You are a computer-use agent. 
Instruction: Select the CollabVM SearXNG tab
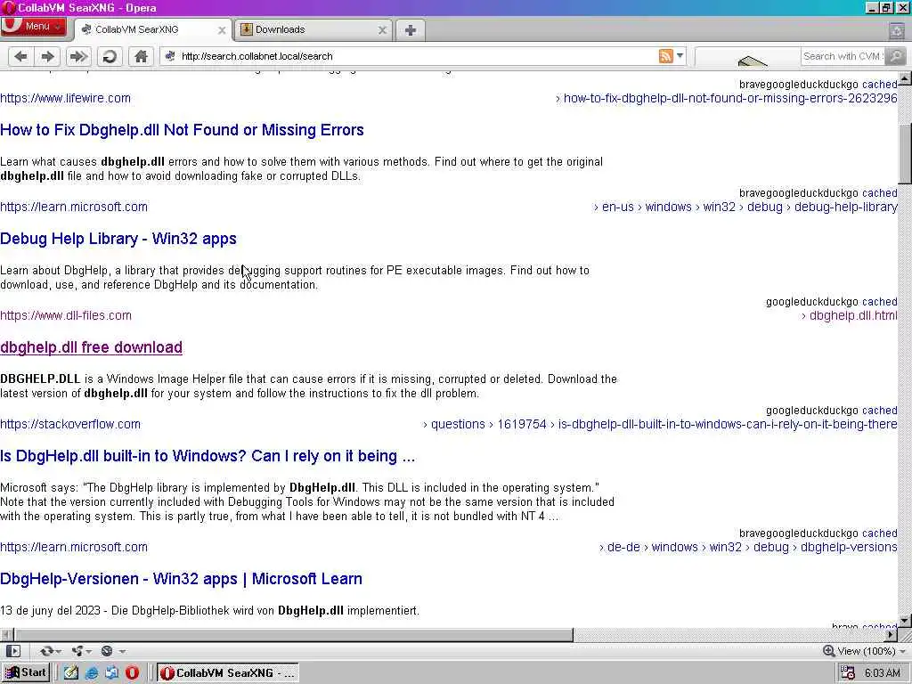coord(152,29)
